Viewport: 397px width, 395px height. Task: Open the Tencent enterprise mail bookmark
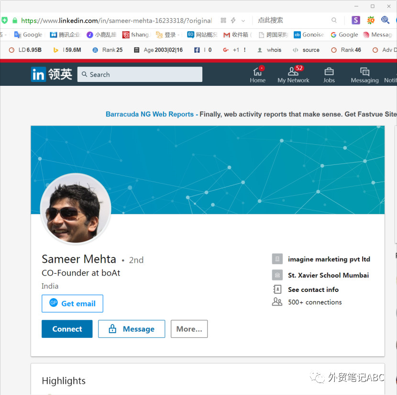tap(65, 35)
